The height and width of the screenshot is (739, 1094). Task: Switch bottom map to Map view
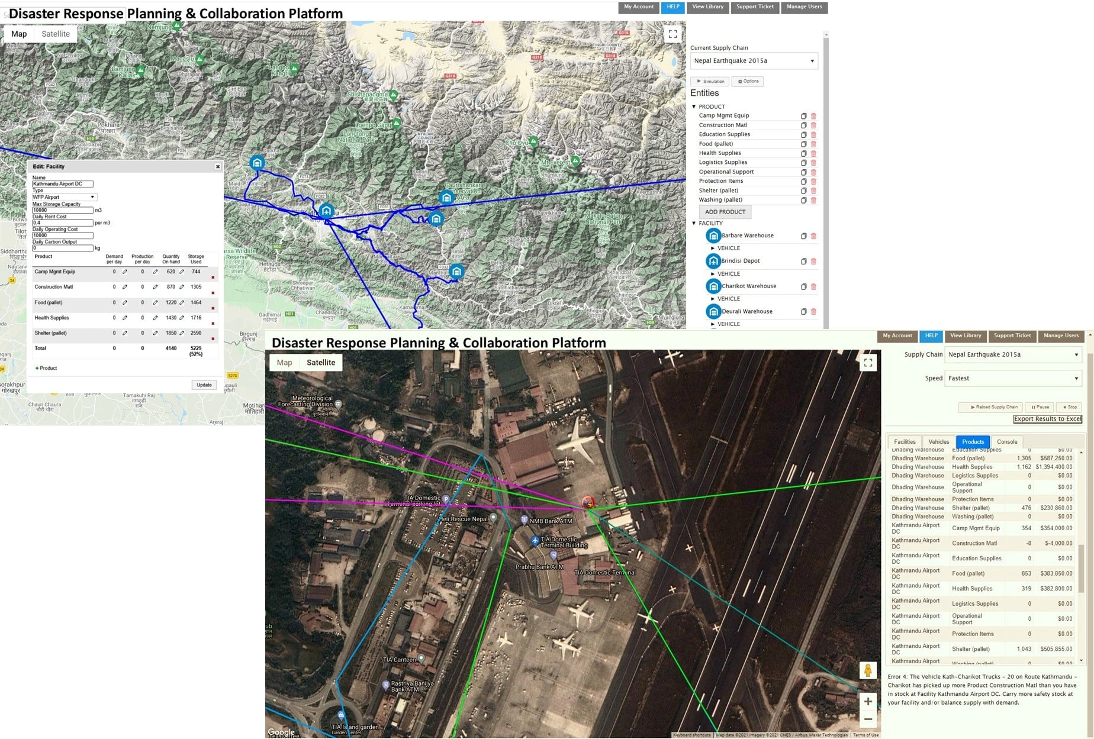click(x=284, y=363)
